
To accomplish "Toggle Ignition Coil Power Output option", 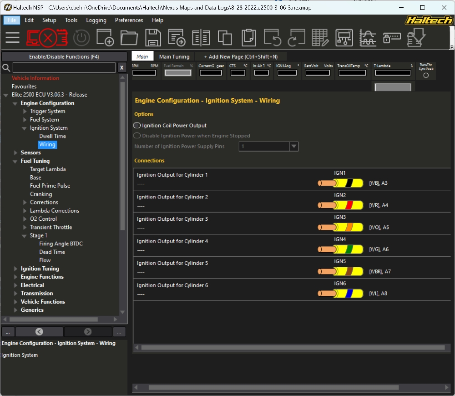I will point(137,126).
